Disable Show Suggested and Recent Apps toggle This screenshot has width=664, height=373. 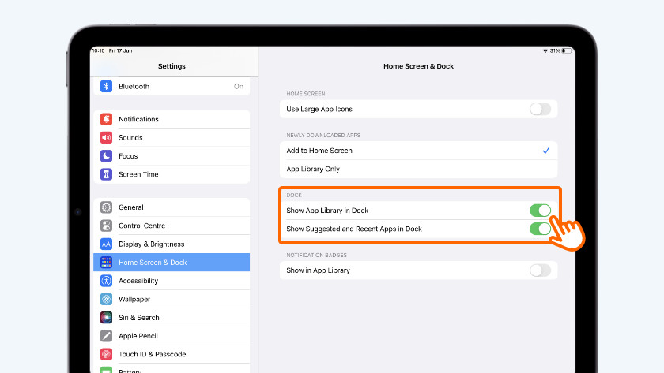(x=540, y=229)
